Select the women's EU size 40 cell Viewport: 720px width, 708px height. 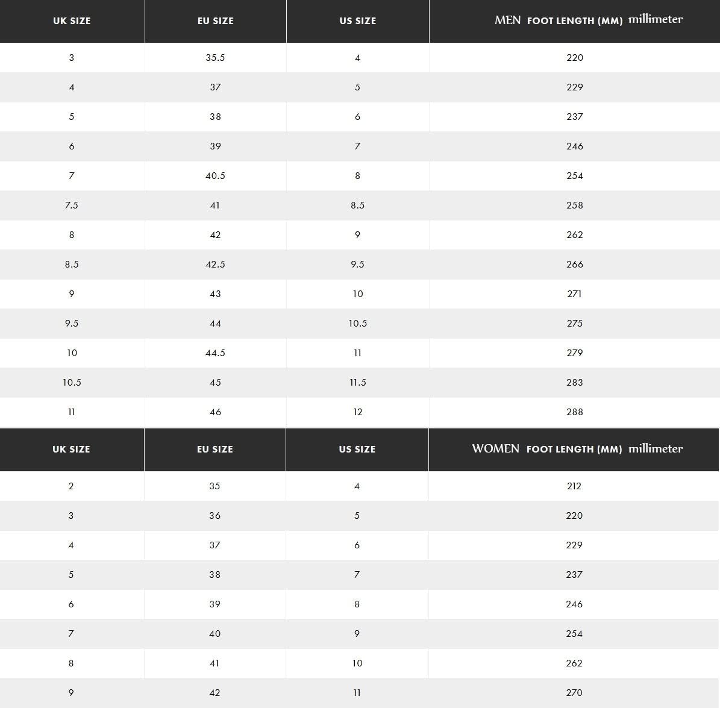pos(214,634)
